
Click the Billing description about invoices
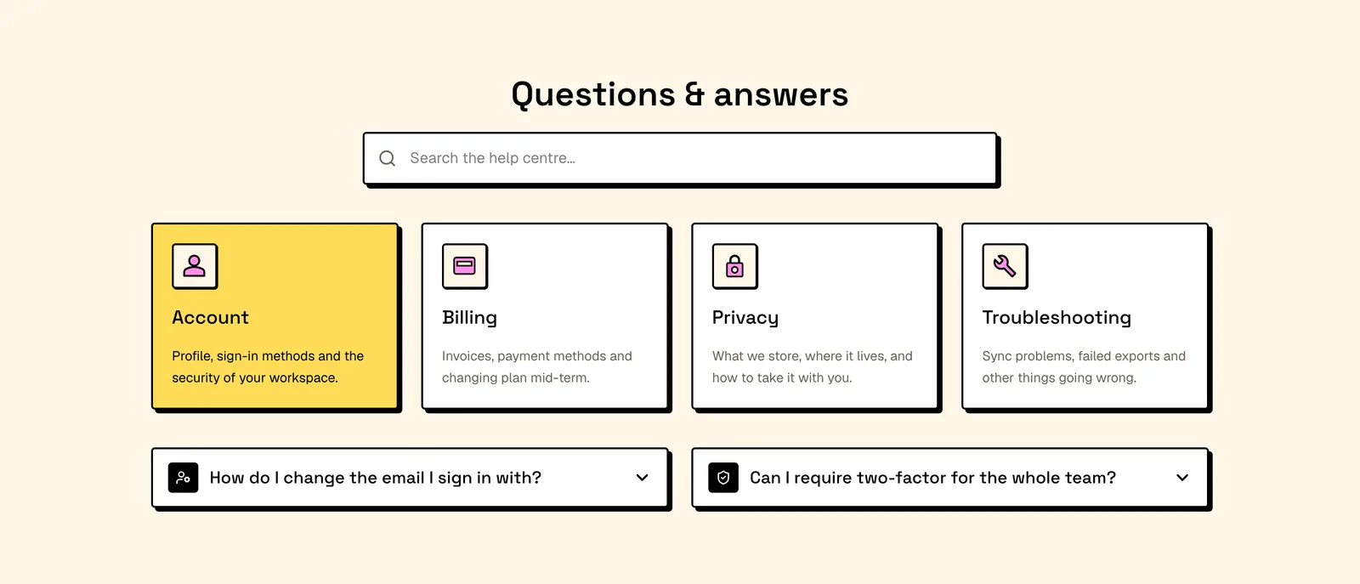coord(537,366)
